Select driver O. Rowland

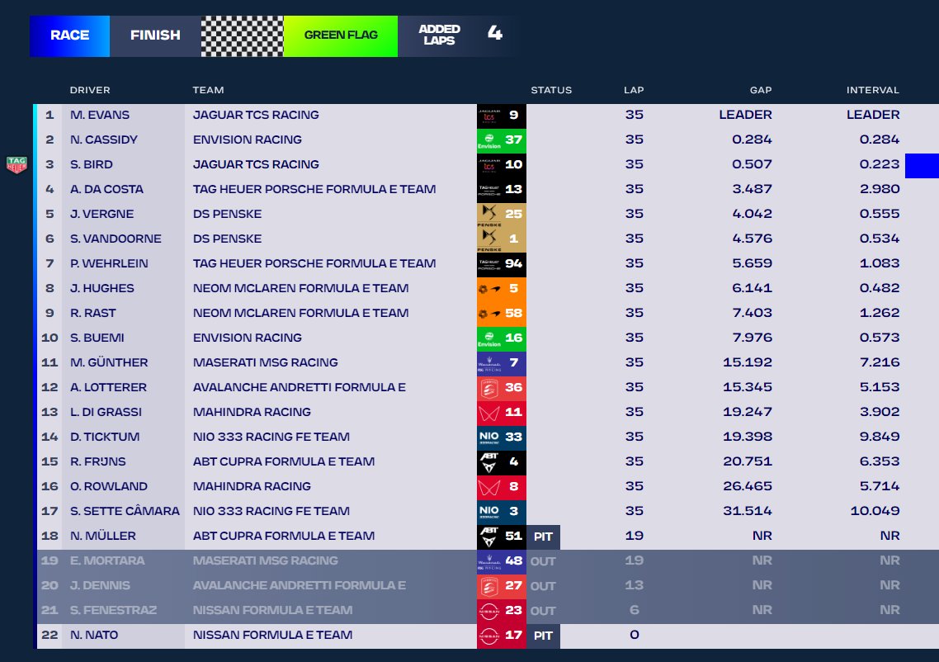coord(108,486)
